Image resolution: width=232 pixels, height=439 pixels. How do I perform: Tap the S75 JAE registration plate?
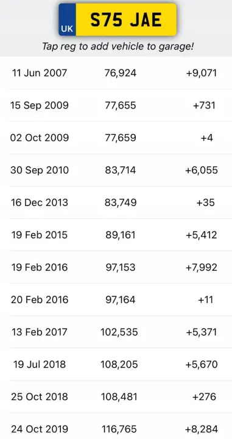[x=118, y=20]
